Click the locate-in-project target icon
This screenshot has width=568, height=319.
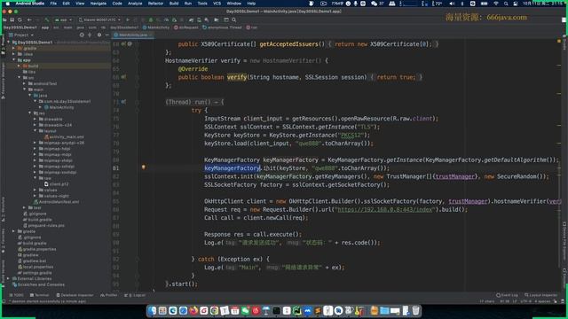[x=82, y=35]
